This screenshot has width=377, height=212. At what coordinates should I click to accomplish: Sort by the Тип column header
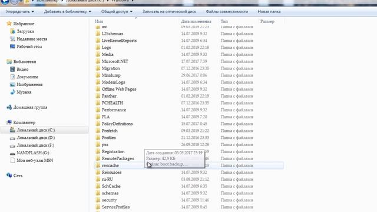coord(224,21)
